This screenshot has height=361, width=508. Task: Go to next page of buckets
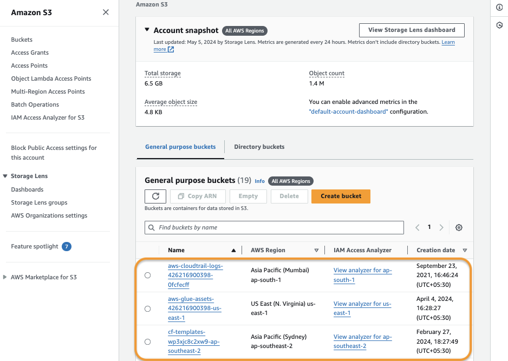point(441,228)
